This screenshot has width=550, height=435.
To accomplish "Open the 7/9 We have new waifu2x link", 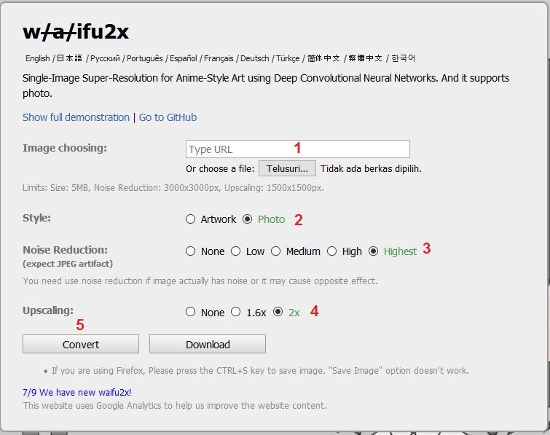I will [76, 392].
